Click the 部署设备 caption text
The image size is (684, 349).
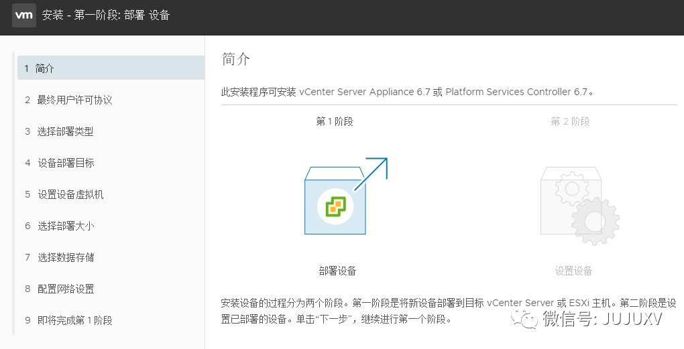[x=337, y=271]
